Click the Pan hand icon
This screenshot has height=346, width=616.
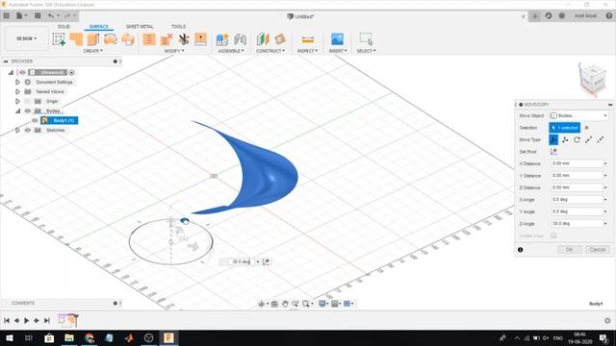(x=285, y=304)
